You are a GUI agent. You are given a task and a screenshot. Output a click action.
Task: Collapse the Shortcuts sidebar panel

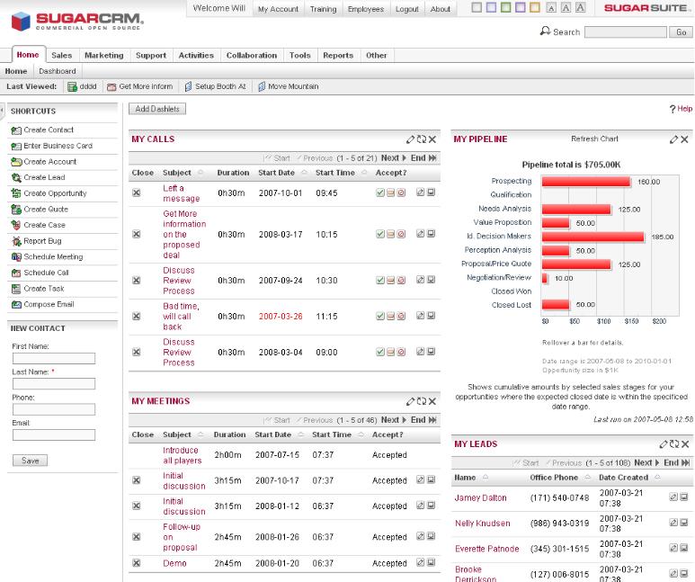click(x=2, y=110)
